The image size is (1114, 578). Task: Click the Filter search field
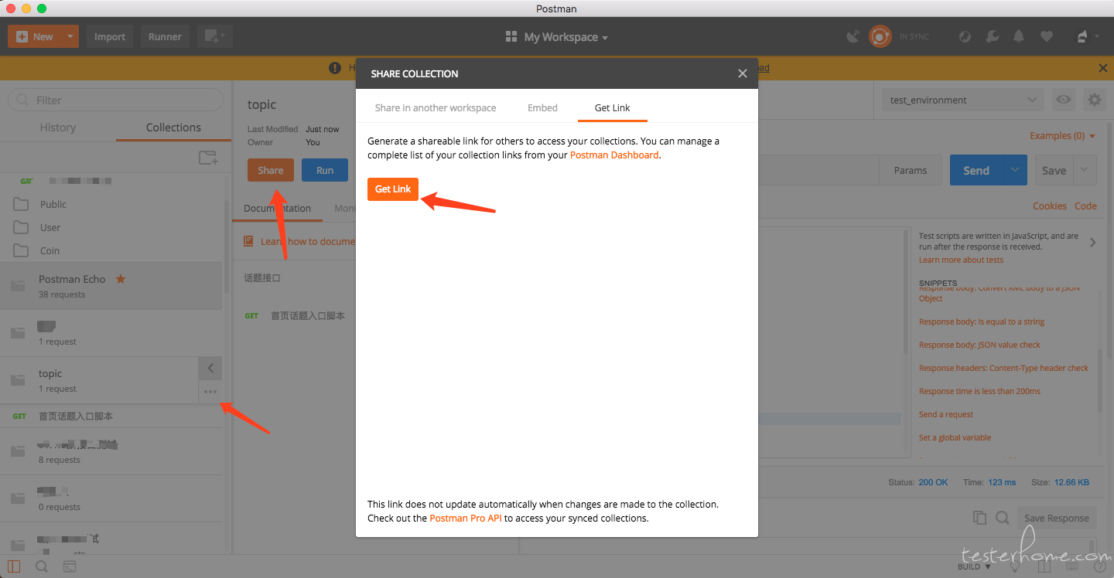[x=116, y=100]
